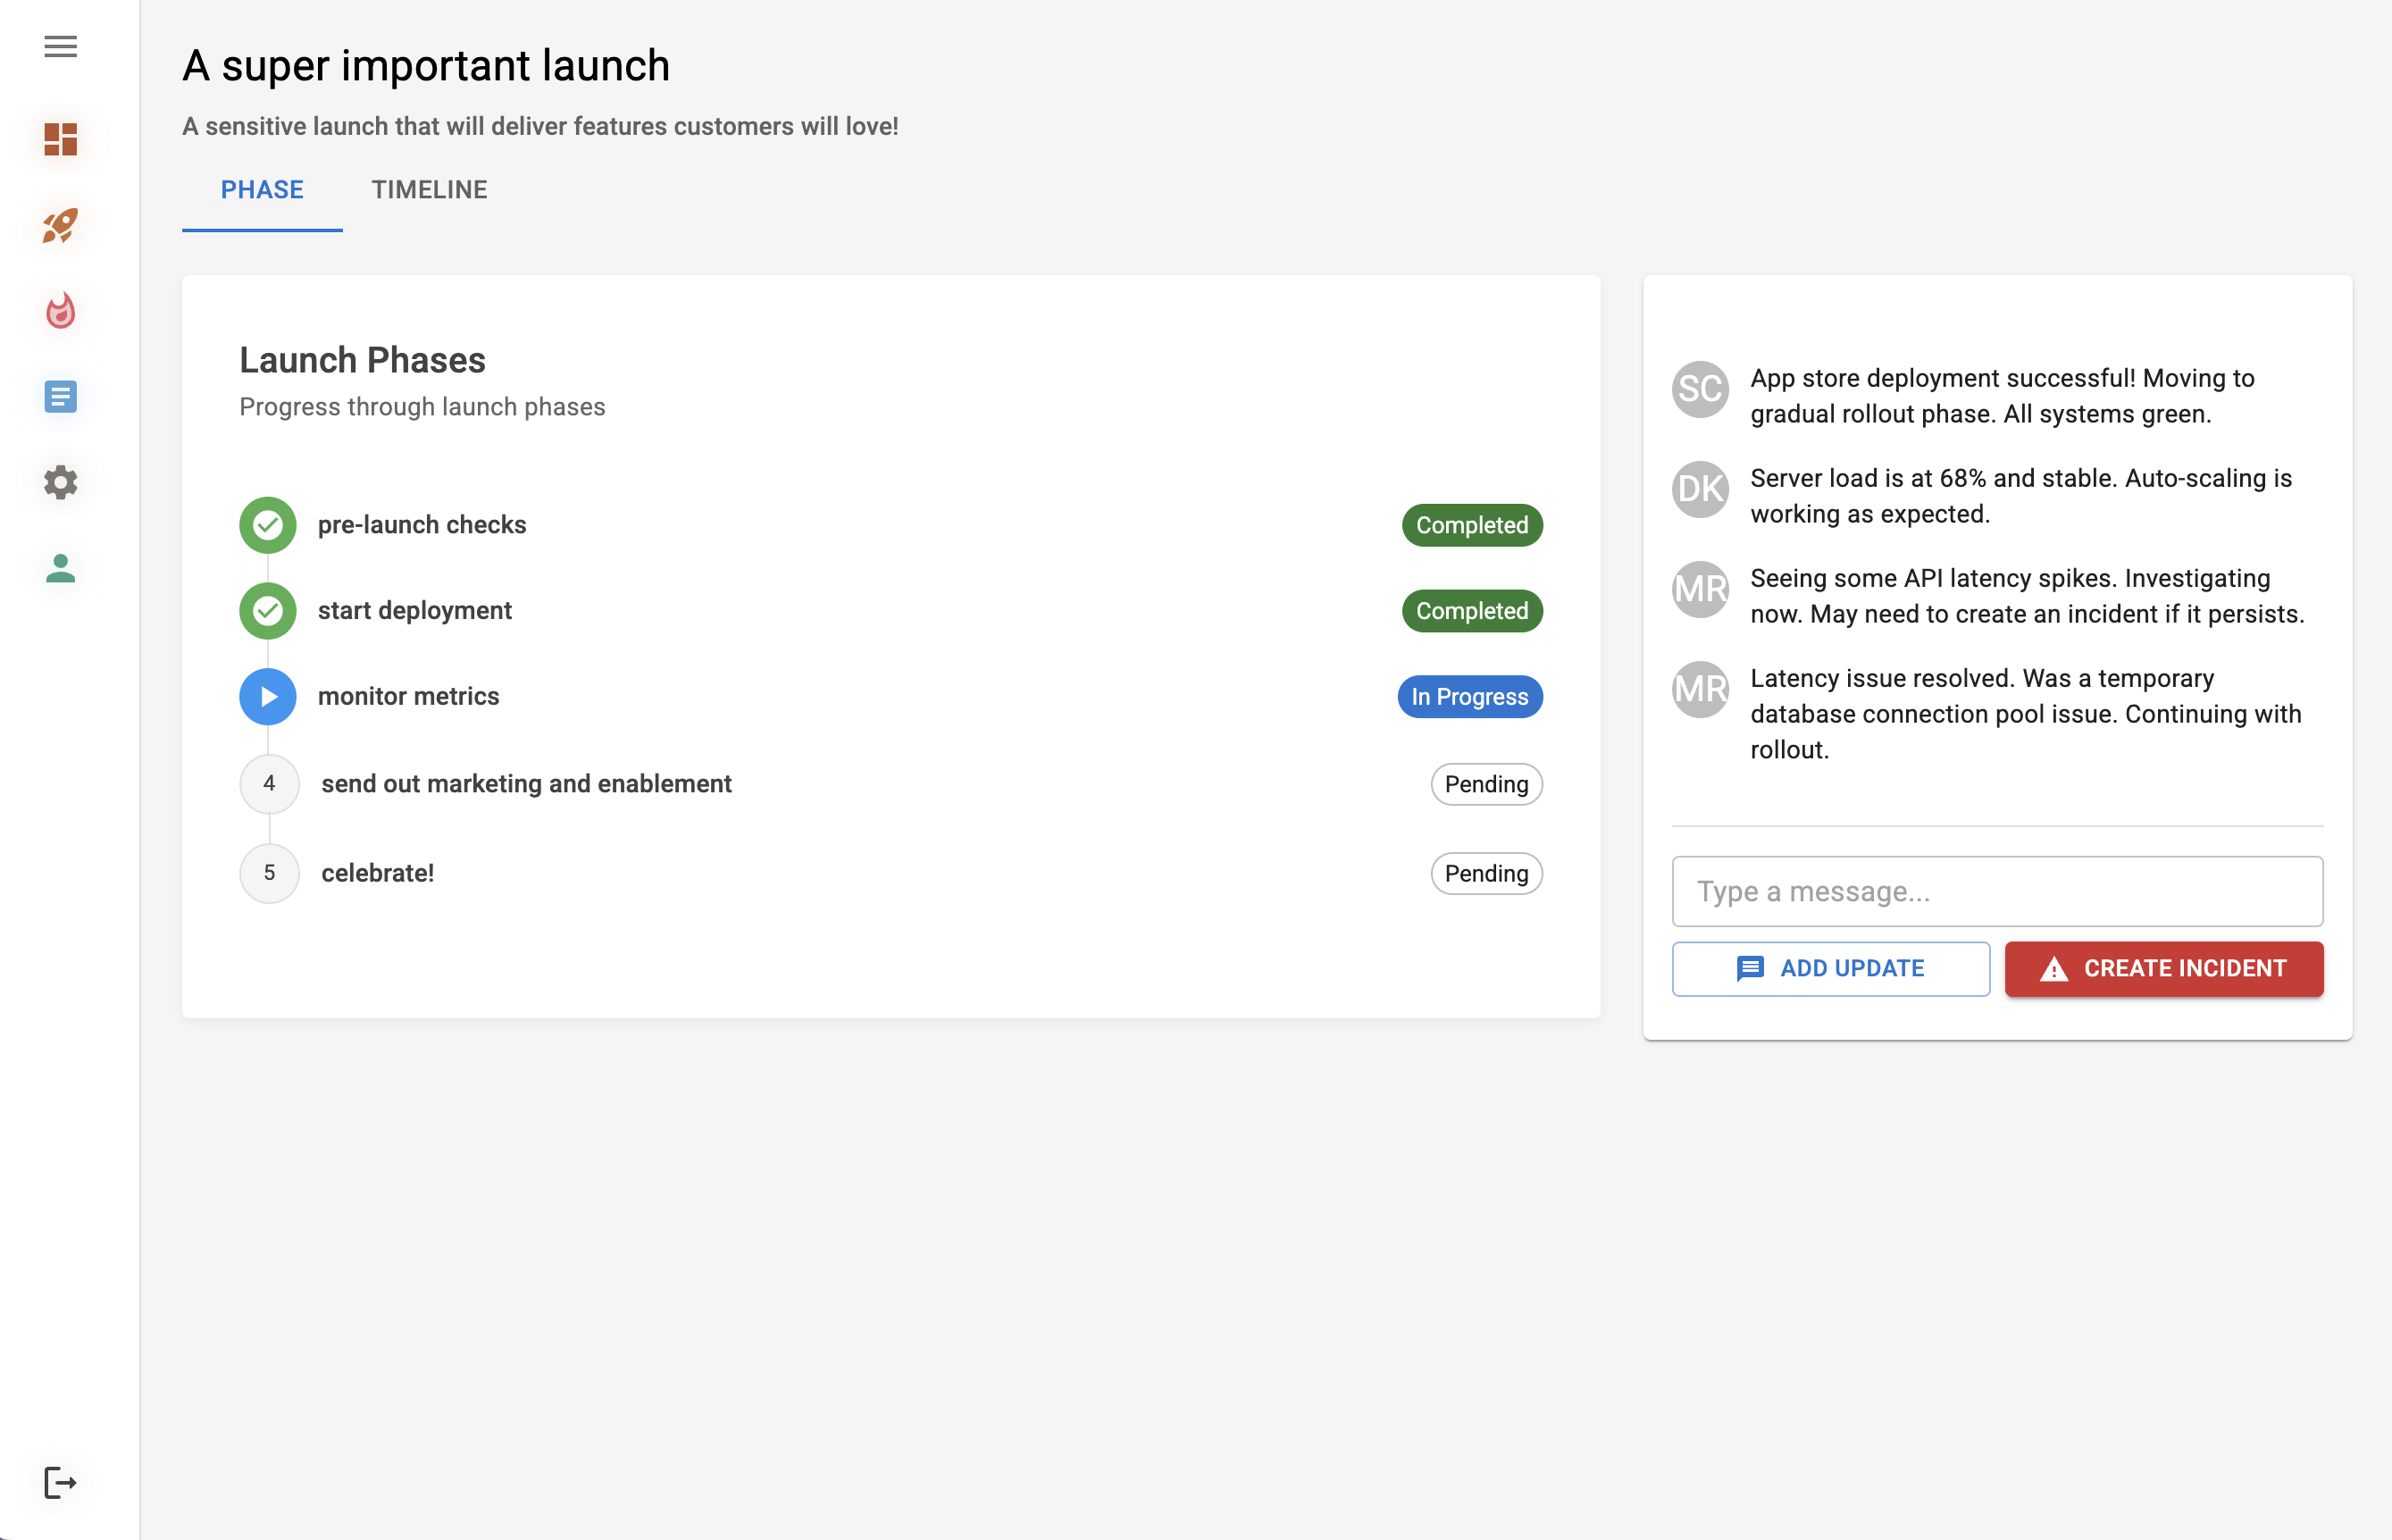
Task: Click the blue play icon for monitor metrics
Action: pyautogui.click(x=268, y=697)
